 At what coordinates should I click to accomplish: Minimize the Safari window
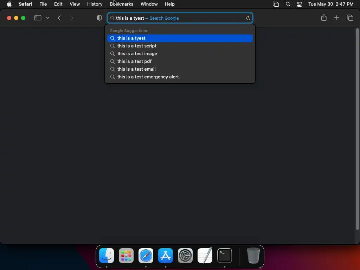point(16,18)
